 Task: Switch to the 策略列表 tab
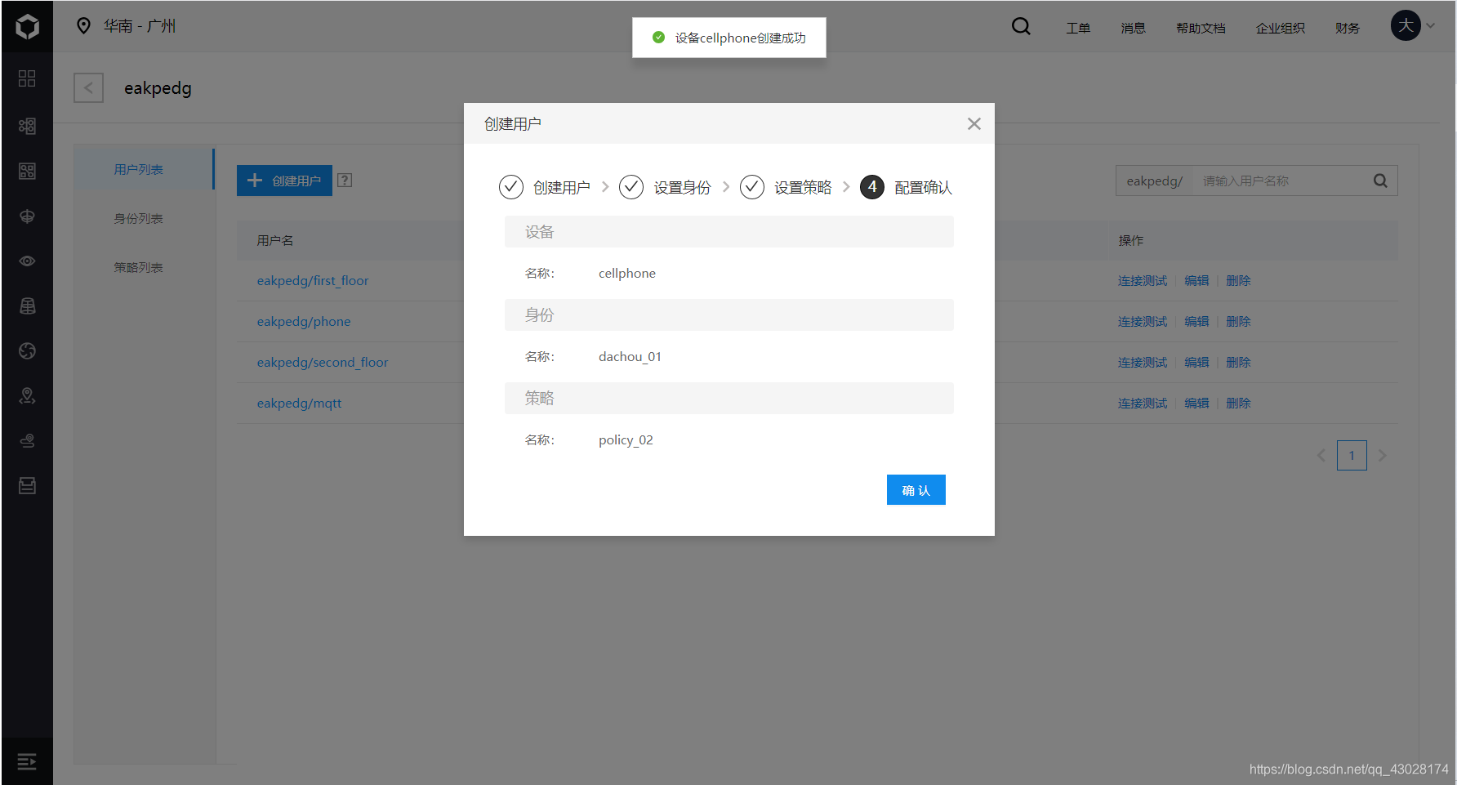click(139, 267)
